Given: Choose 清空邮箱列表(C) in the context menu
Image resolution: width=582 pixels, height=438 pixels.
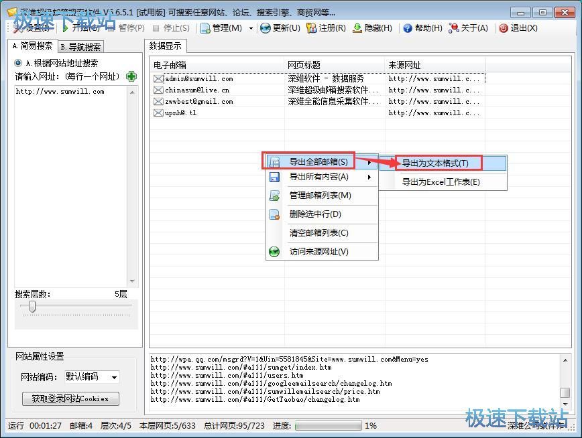Looking at the screenshot, I should pyautogui.click(x=322, y=233).
